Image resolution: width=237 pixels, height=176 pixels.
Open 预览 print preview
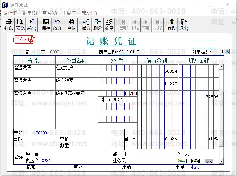pos(20,25)
